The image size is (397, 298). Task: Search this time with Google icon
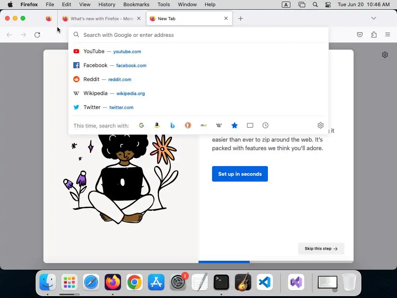pyautogui.click(x=141, y=125)
